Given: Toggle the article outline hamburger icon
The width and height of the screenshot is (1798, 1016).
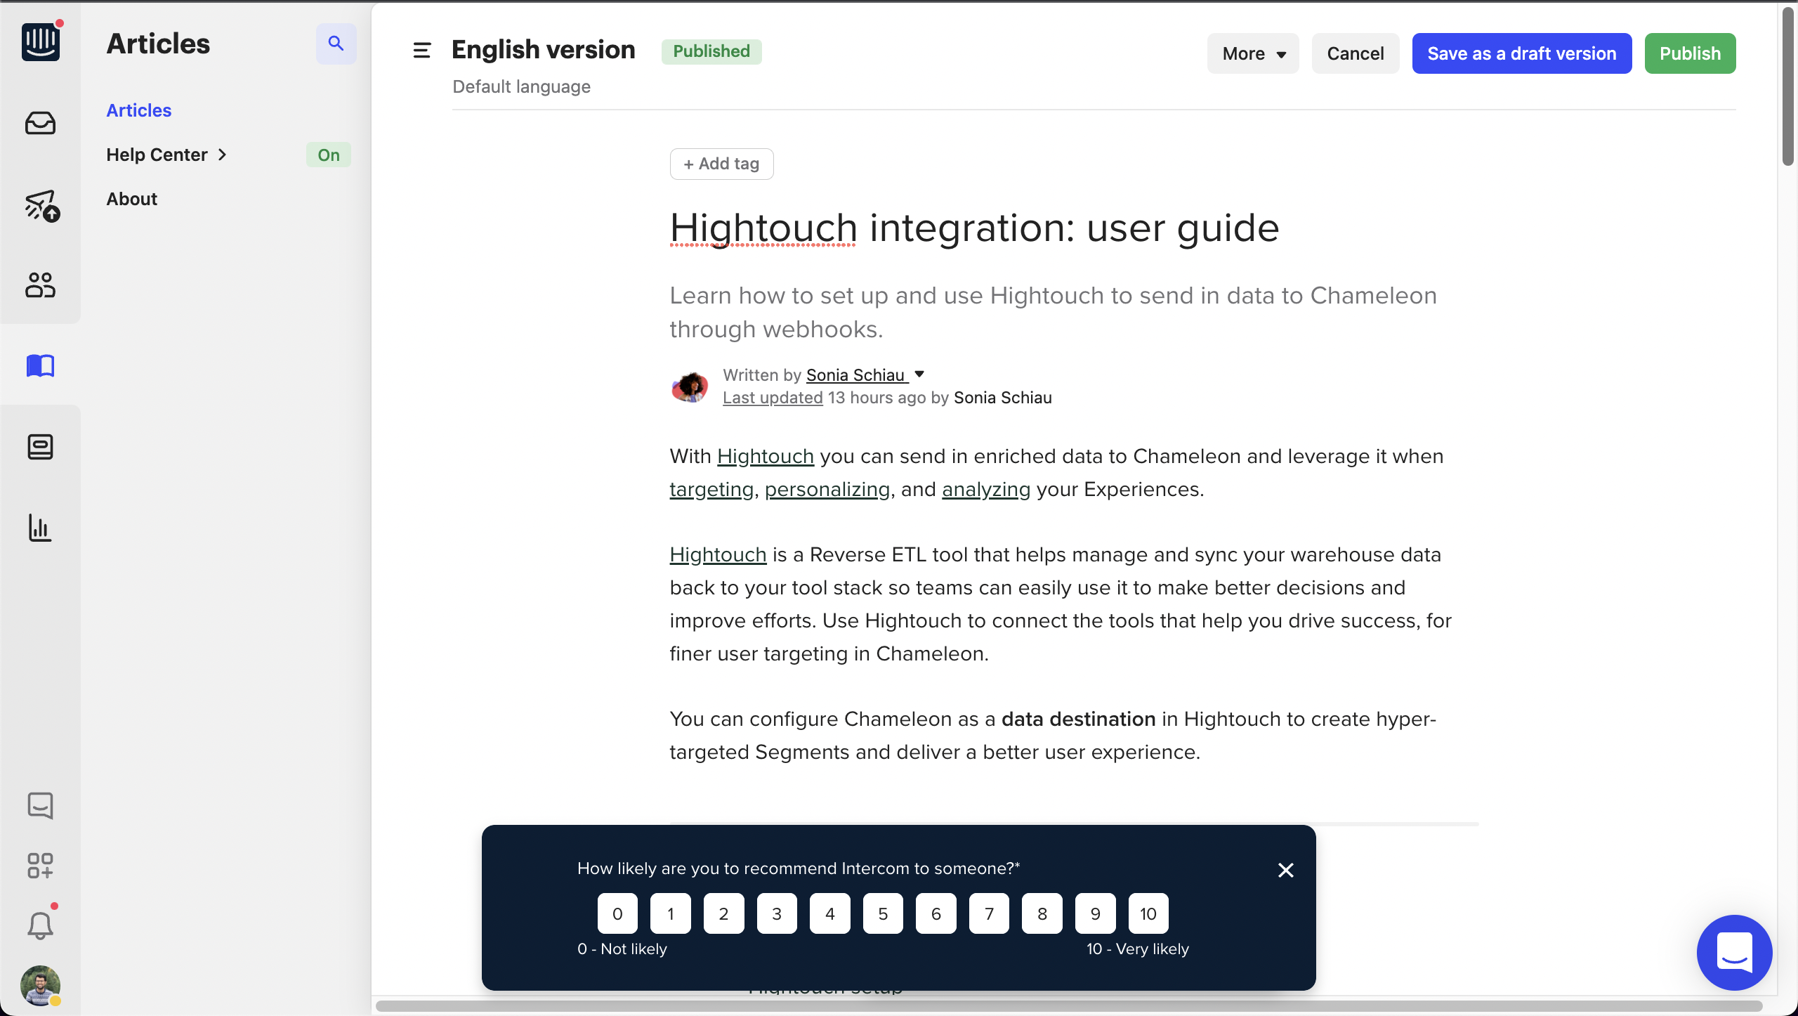Looking at the screenshot, I should click(421, 51).
